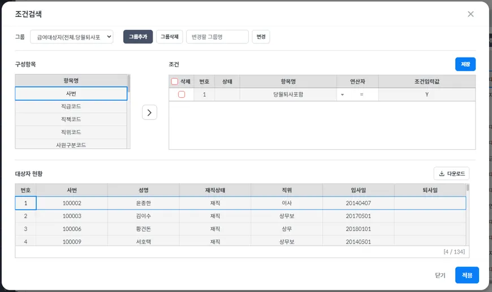Click the 연산자 column header
Image resolution: width=492 pixels, height=292 pixels.
357,81
